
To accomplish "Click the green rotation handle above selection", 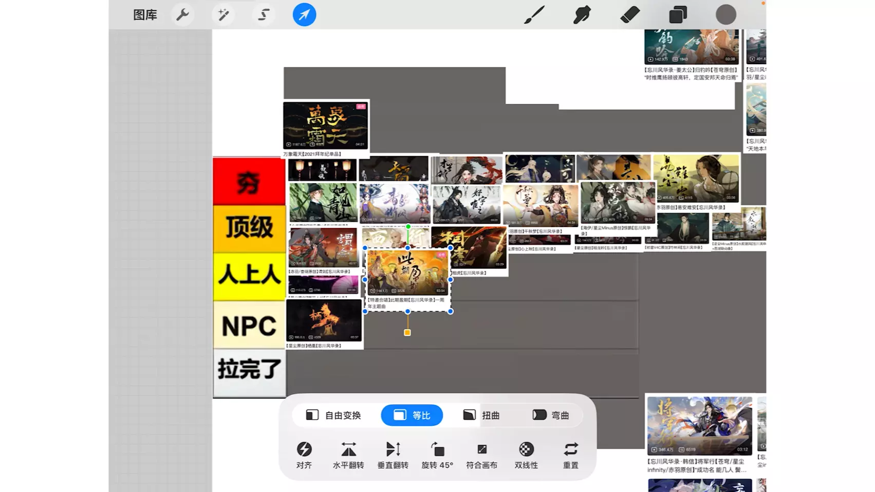I will (408, 226).
